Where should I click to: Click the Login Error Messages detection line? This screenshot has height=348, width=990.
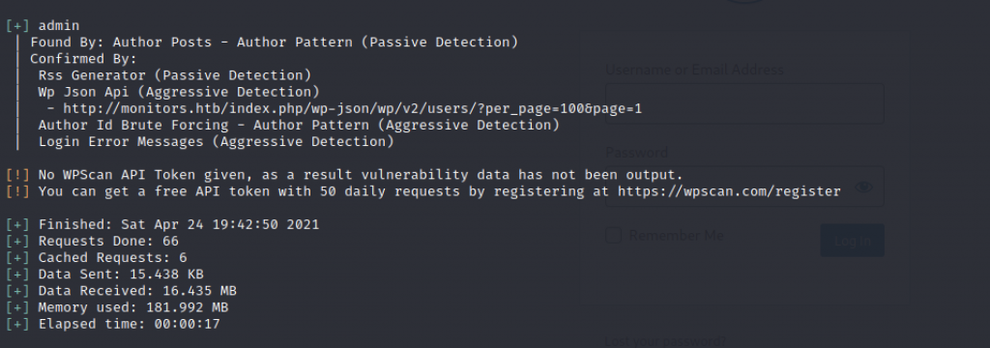click(x=216, y=141)
